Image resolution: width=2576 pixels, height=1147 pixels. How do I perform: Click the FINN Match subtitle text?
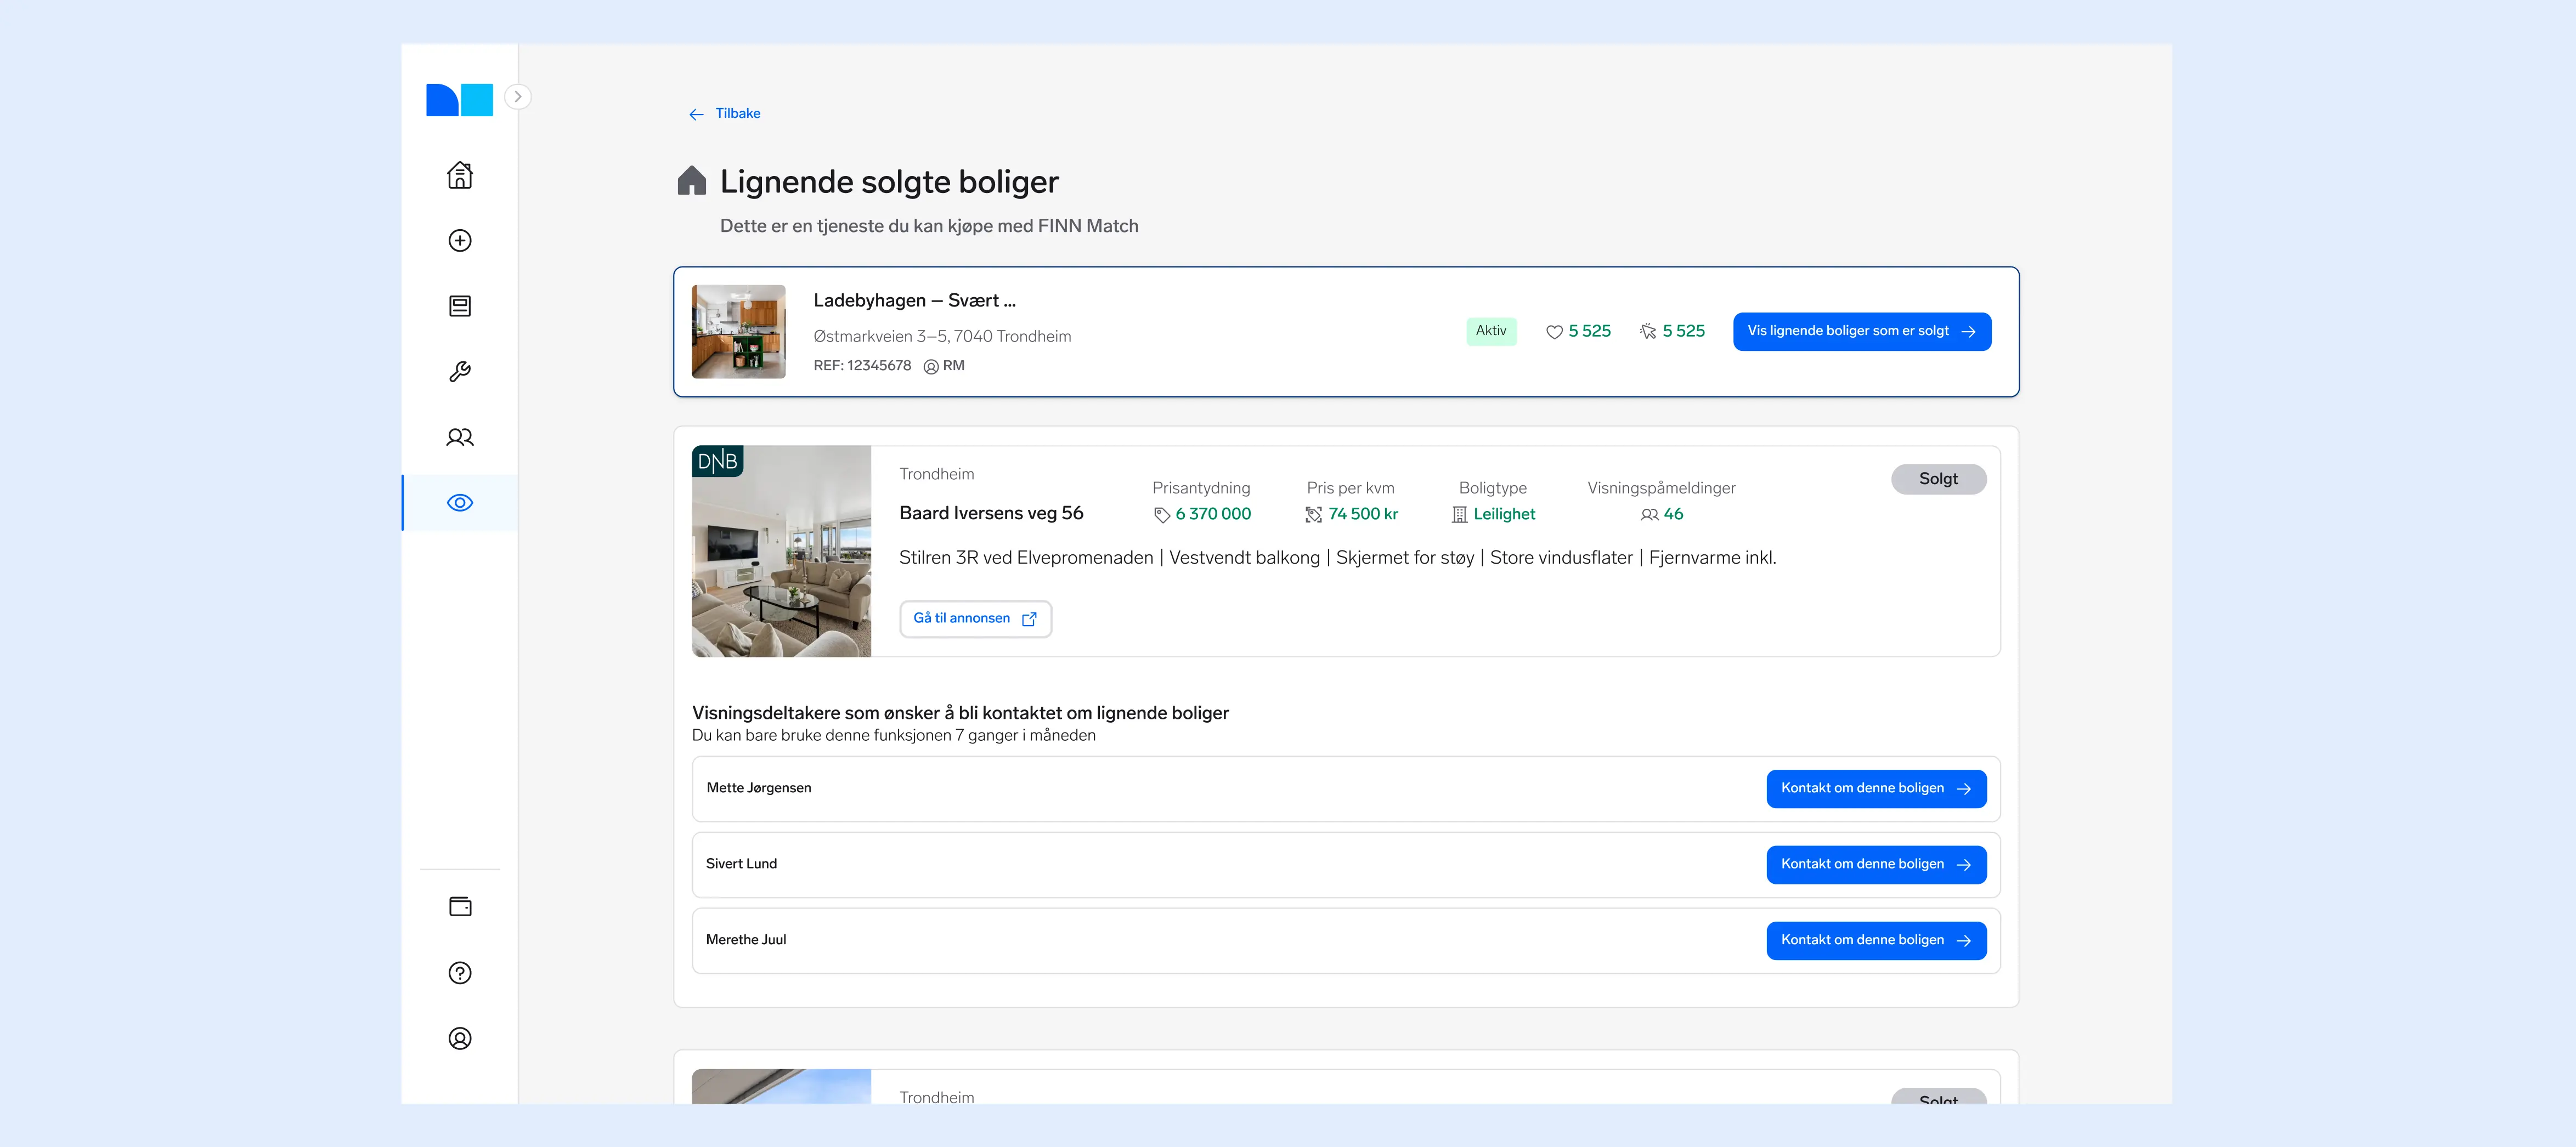[x=929, y=227]
